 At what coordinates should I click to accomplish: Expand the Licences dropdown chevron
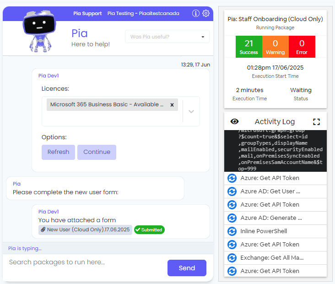pyautogui.click(x=191, y=111)
